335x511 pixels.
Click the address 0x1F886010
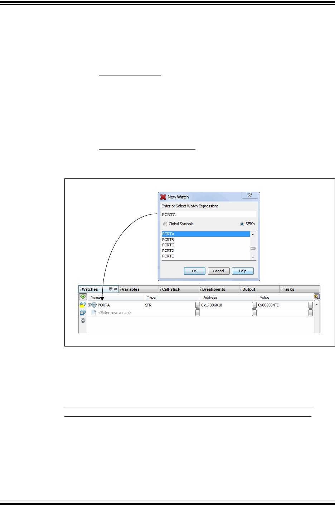tap(212, 305)
